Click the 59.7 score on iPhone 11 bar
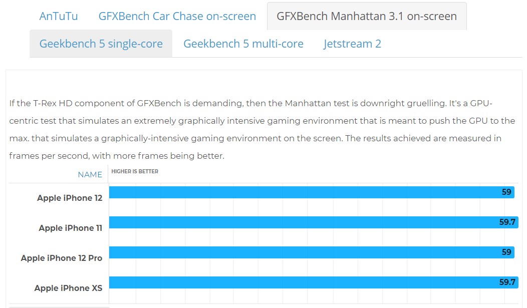This screenshot has width=527, height=308. click(x=507, y=222)
